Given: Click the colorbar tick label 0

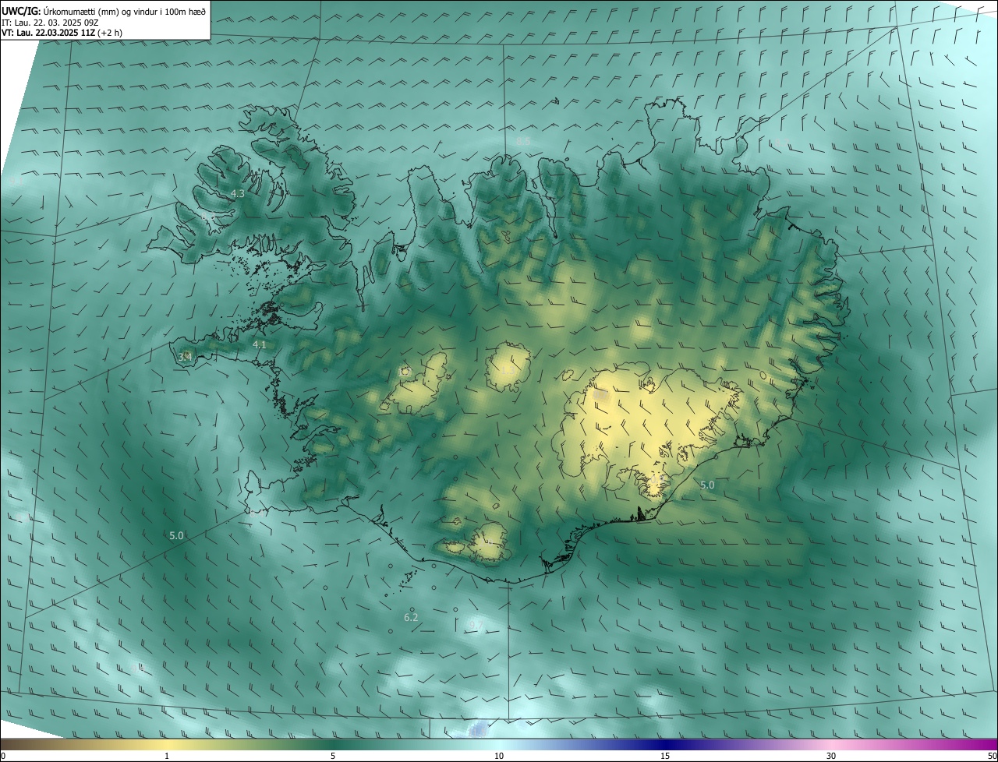Looking at the screenshot, I should pyautogui.click(x=3, y=756).
